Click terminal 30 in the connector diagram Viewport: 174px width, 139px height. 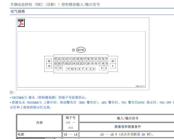click(113, 61)
